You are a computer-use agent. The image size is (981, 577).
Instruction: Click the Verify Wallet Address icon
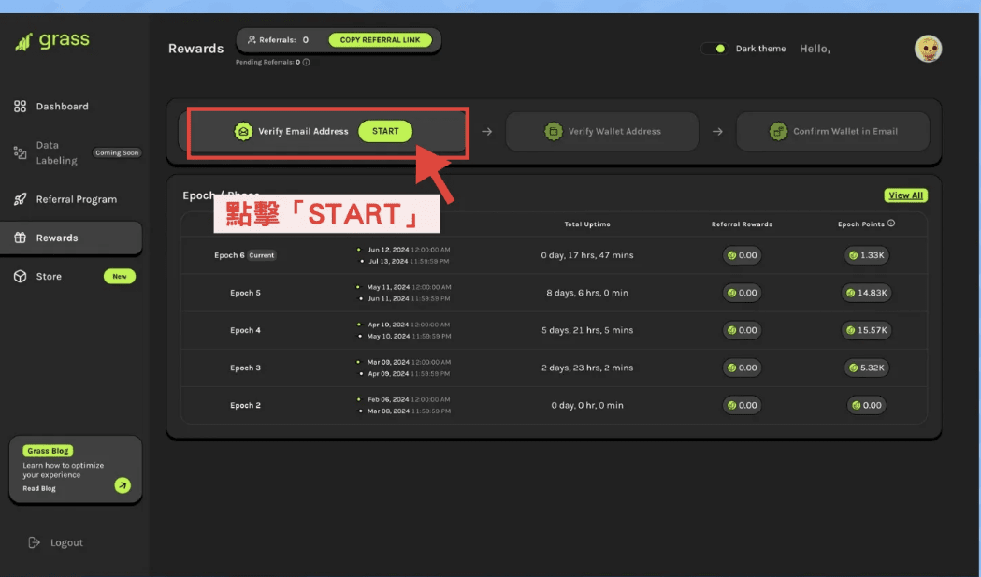click(553, 132)
